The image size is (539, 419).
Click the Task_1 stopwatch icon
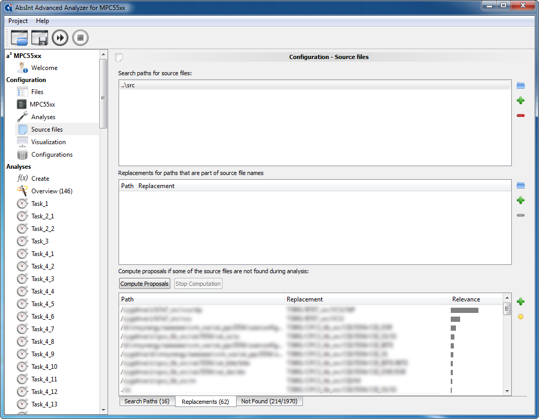22,203
